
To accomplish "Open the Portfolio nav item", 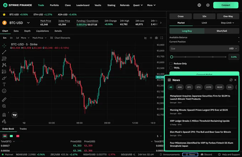I will point(54,5).
